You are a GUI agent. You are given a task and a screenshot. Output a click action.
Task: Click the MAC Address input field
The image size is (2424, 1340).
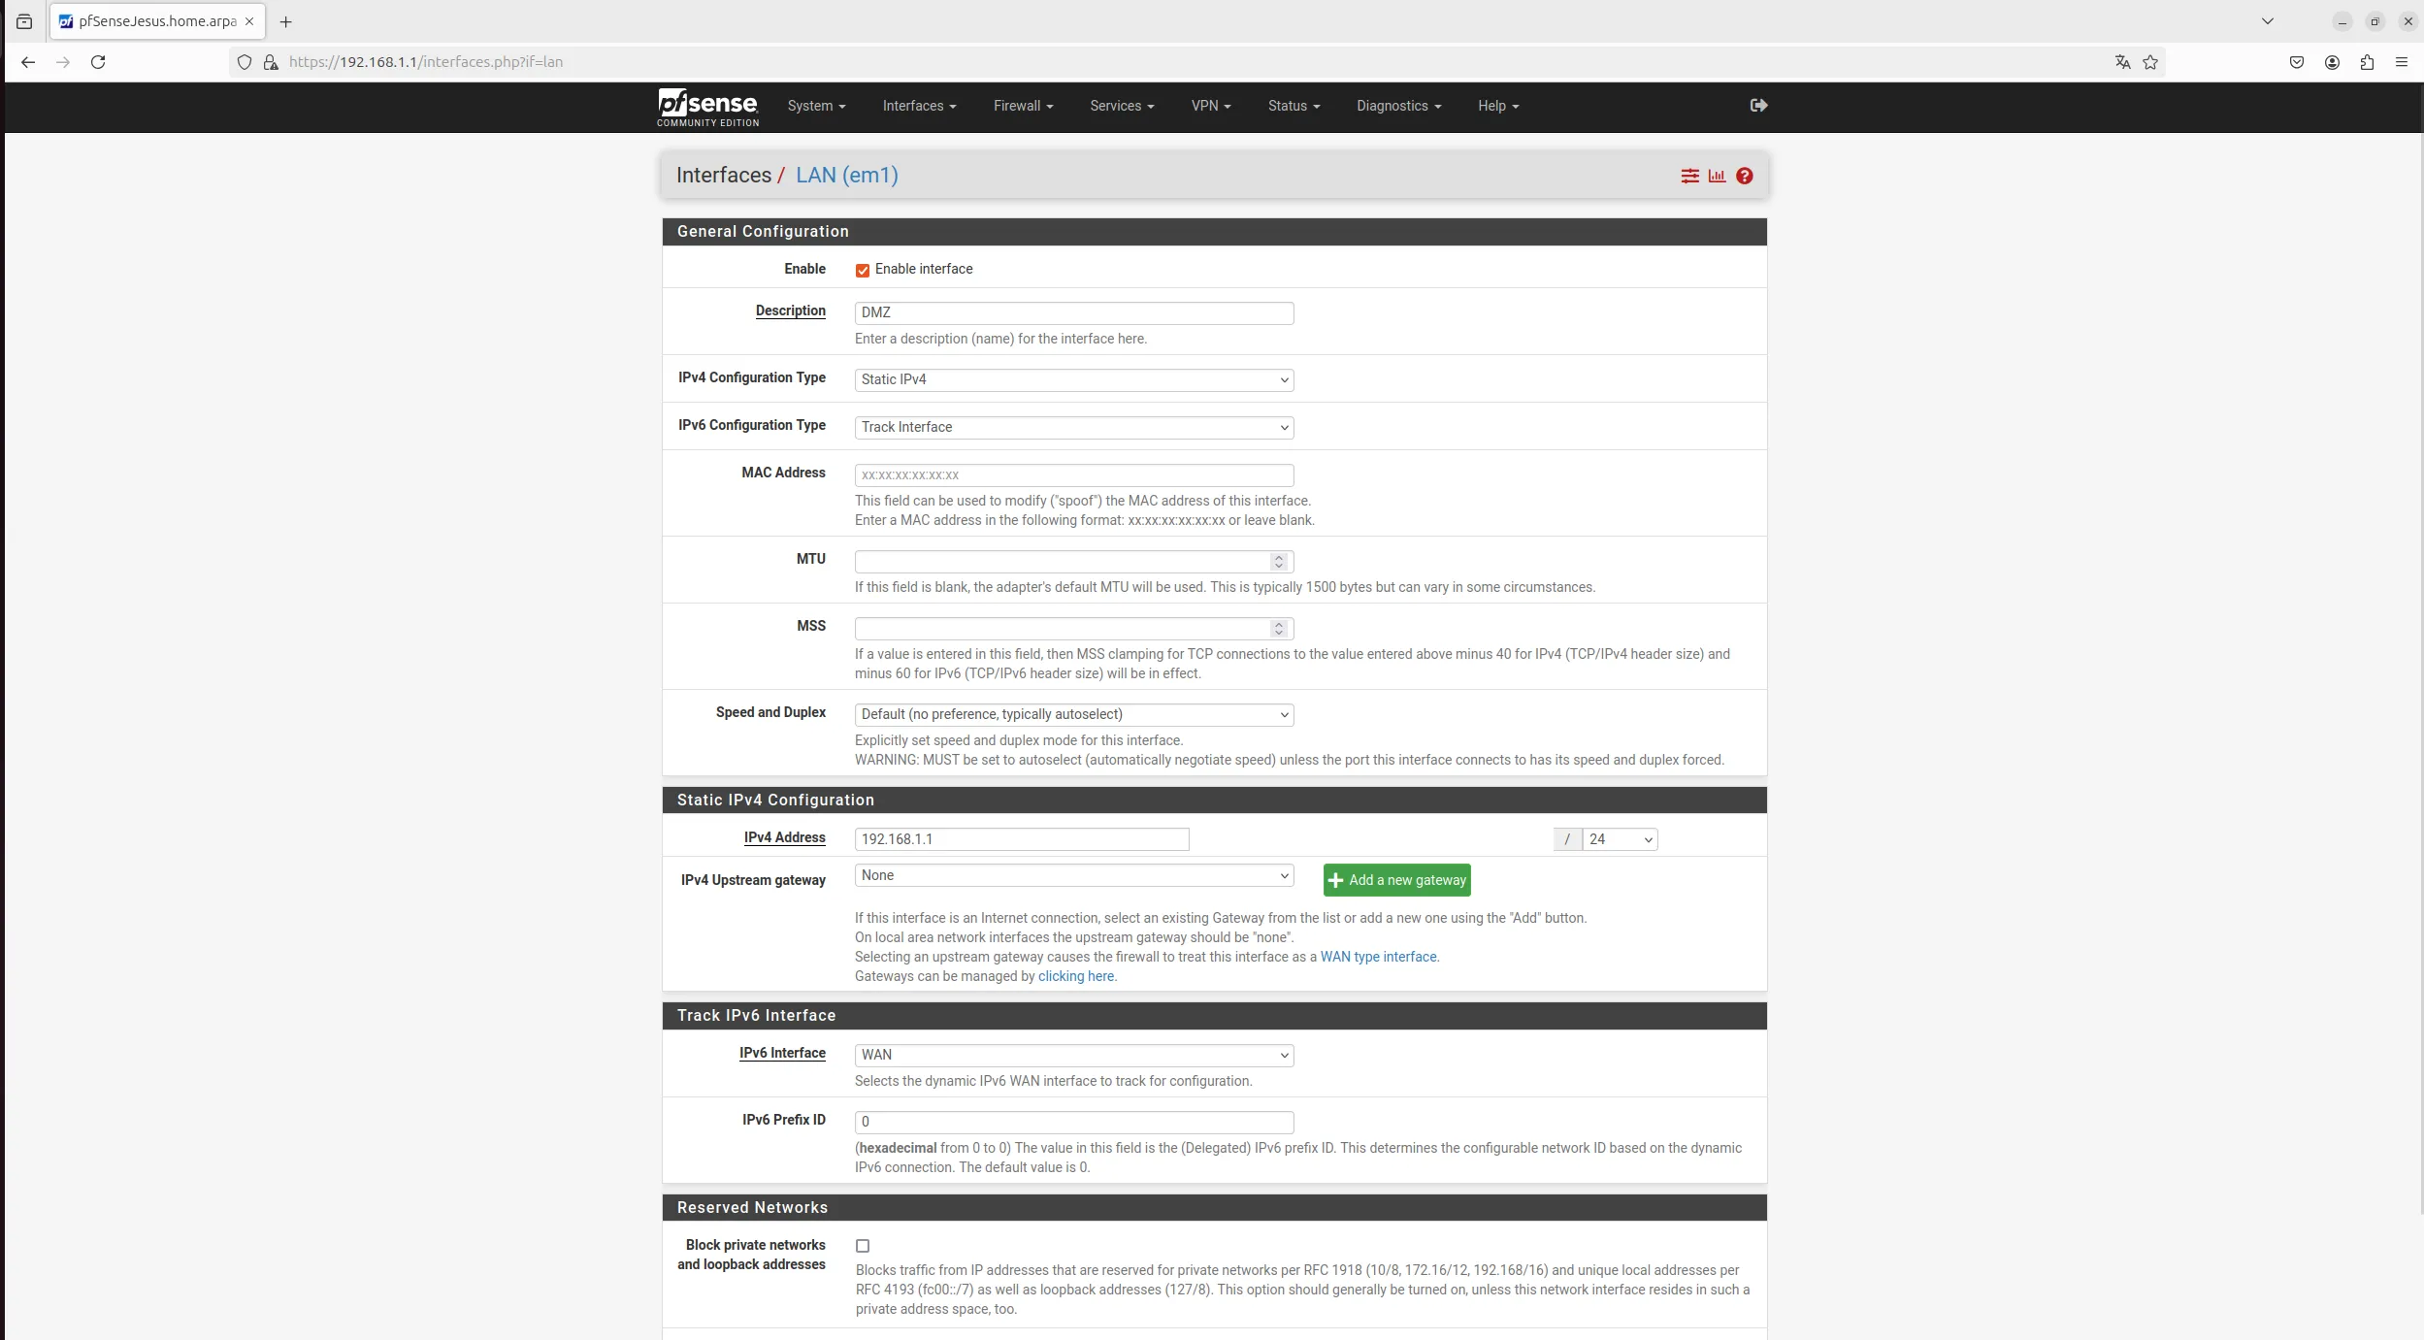(x=1074, y=475)
